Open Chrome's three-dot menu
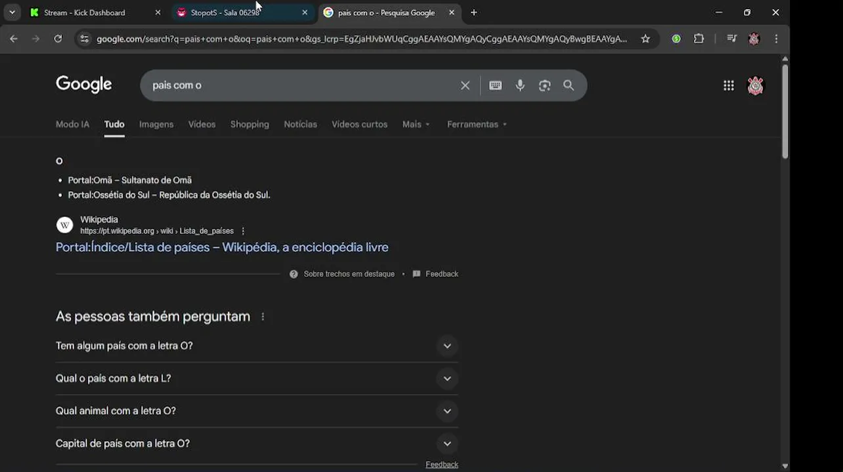The width and height of the screenshot is (843, 472). coord(776,39)
